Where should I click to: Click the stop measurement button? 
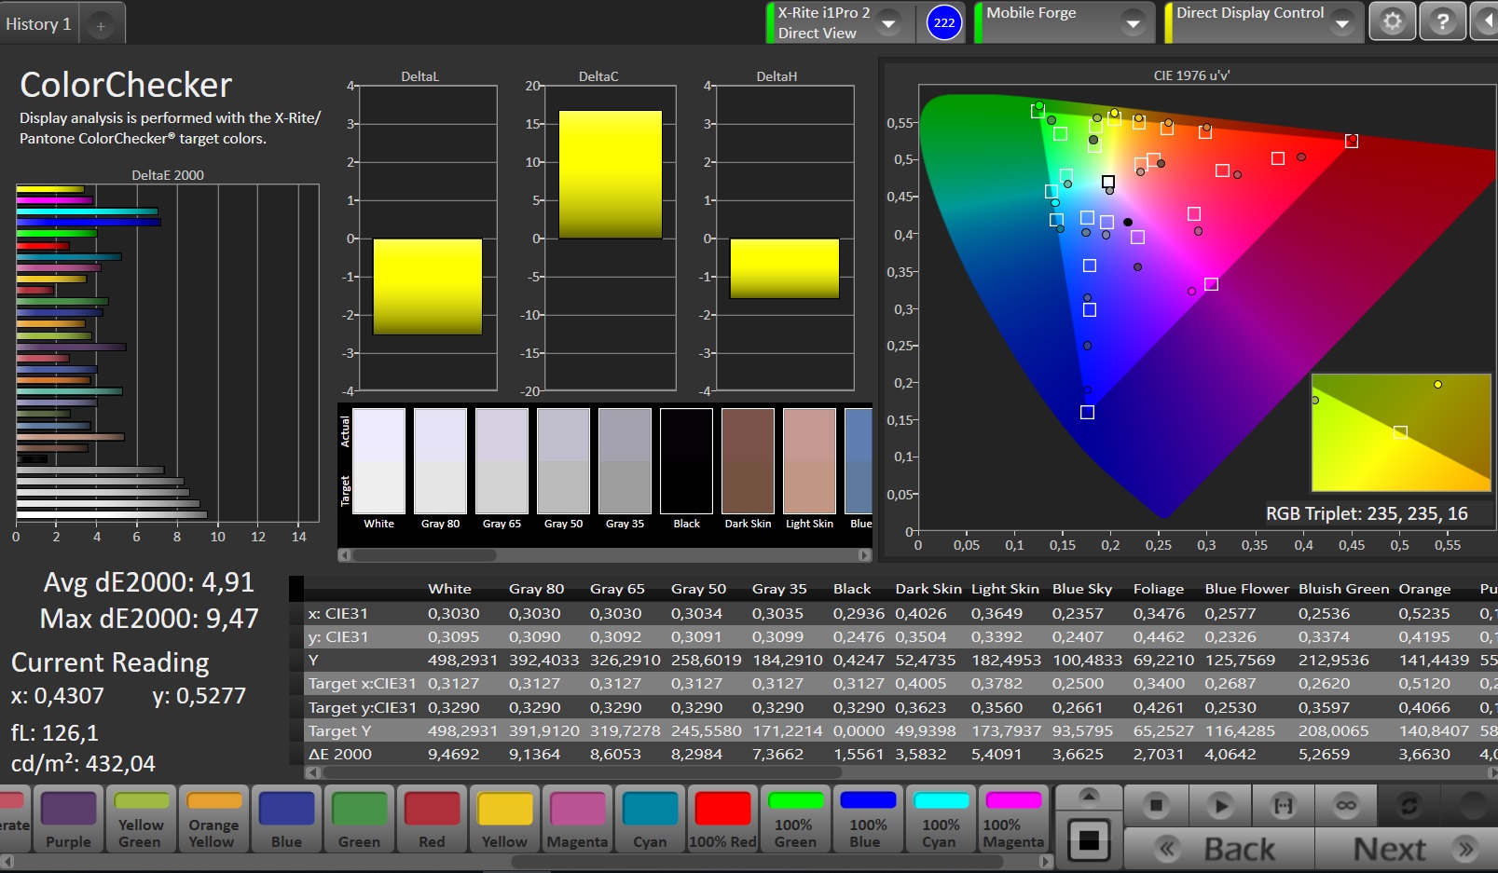click(x=1156, y=805)
